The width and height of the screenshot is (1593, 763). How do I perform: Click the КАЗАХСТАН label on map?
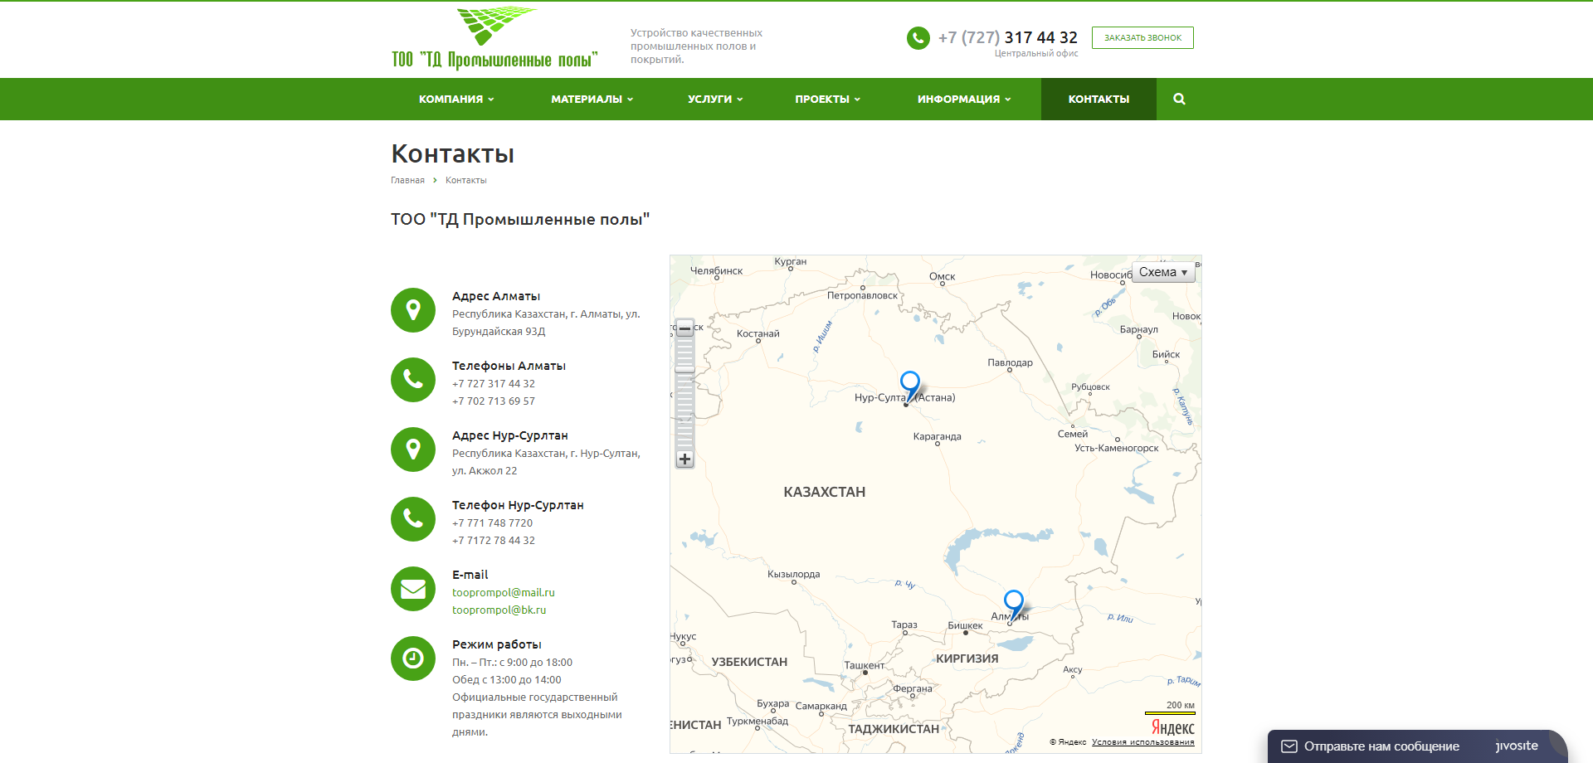pyautogui.click(x=824, y=492)
